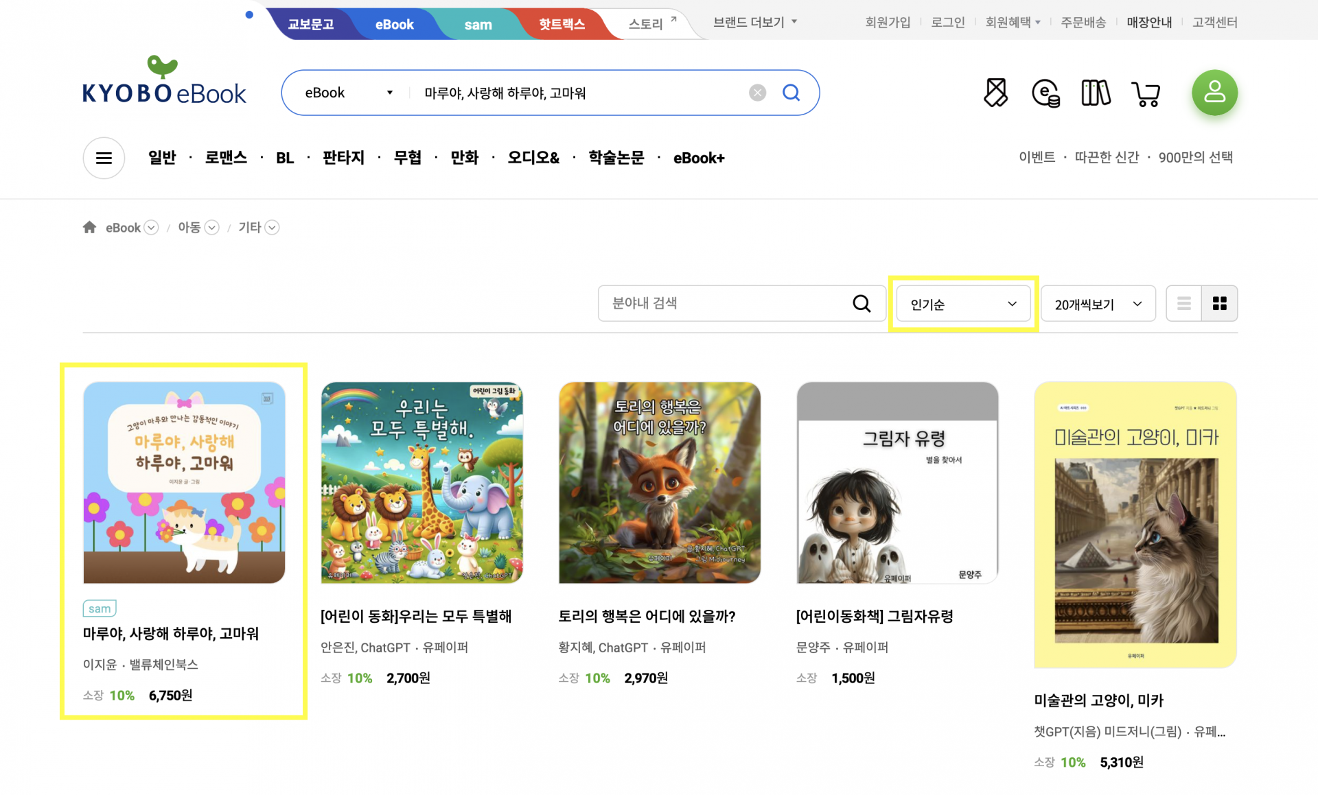The image size is (1318, 795).
Task: Switch to list view layout
Action: [x=1183, y=303]
